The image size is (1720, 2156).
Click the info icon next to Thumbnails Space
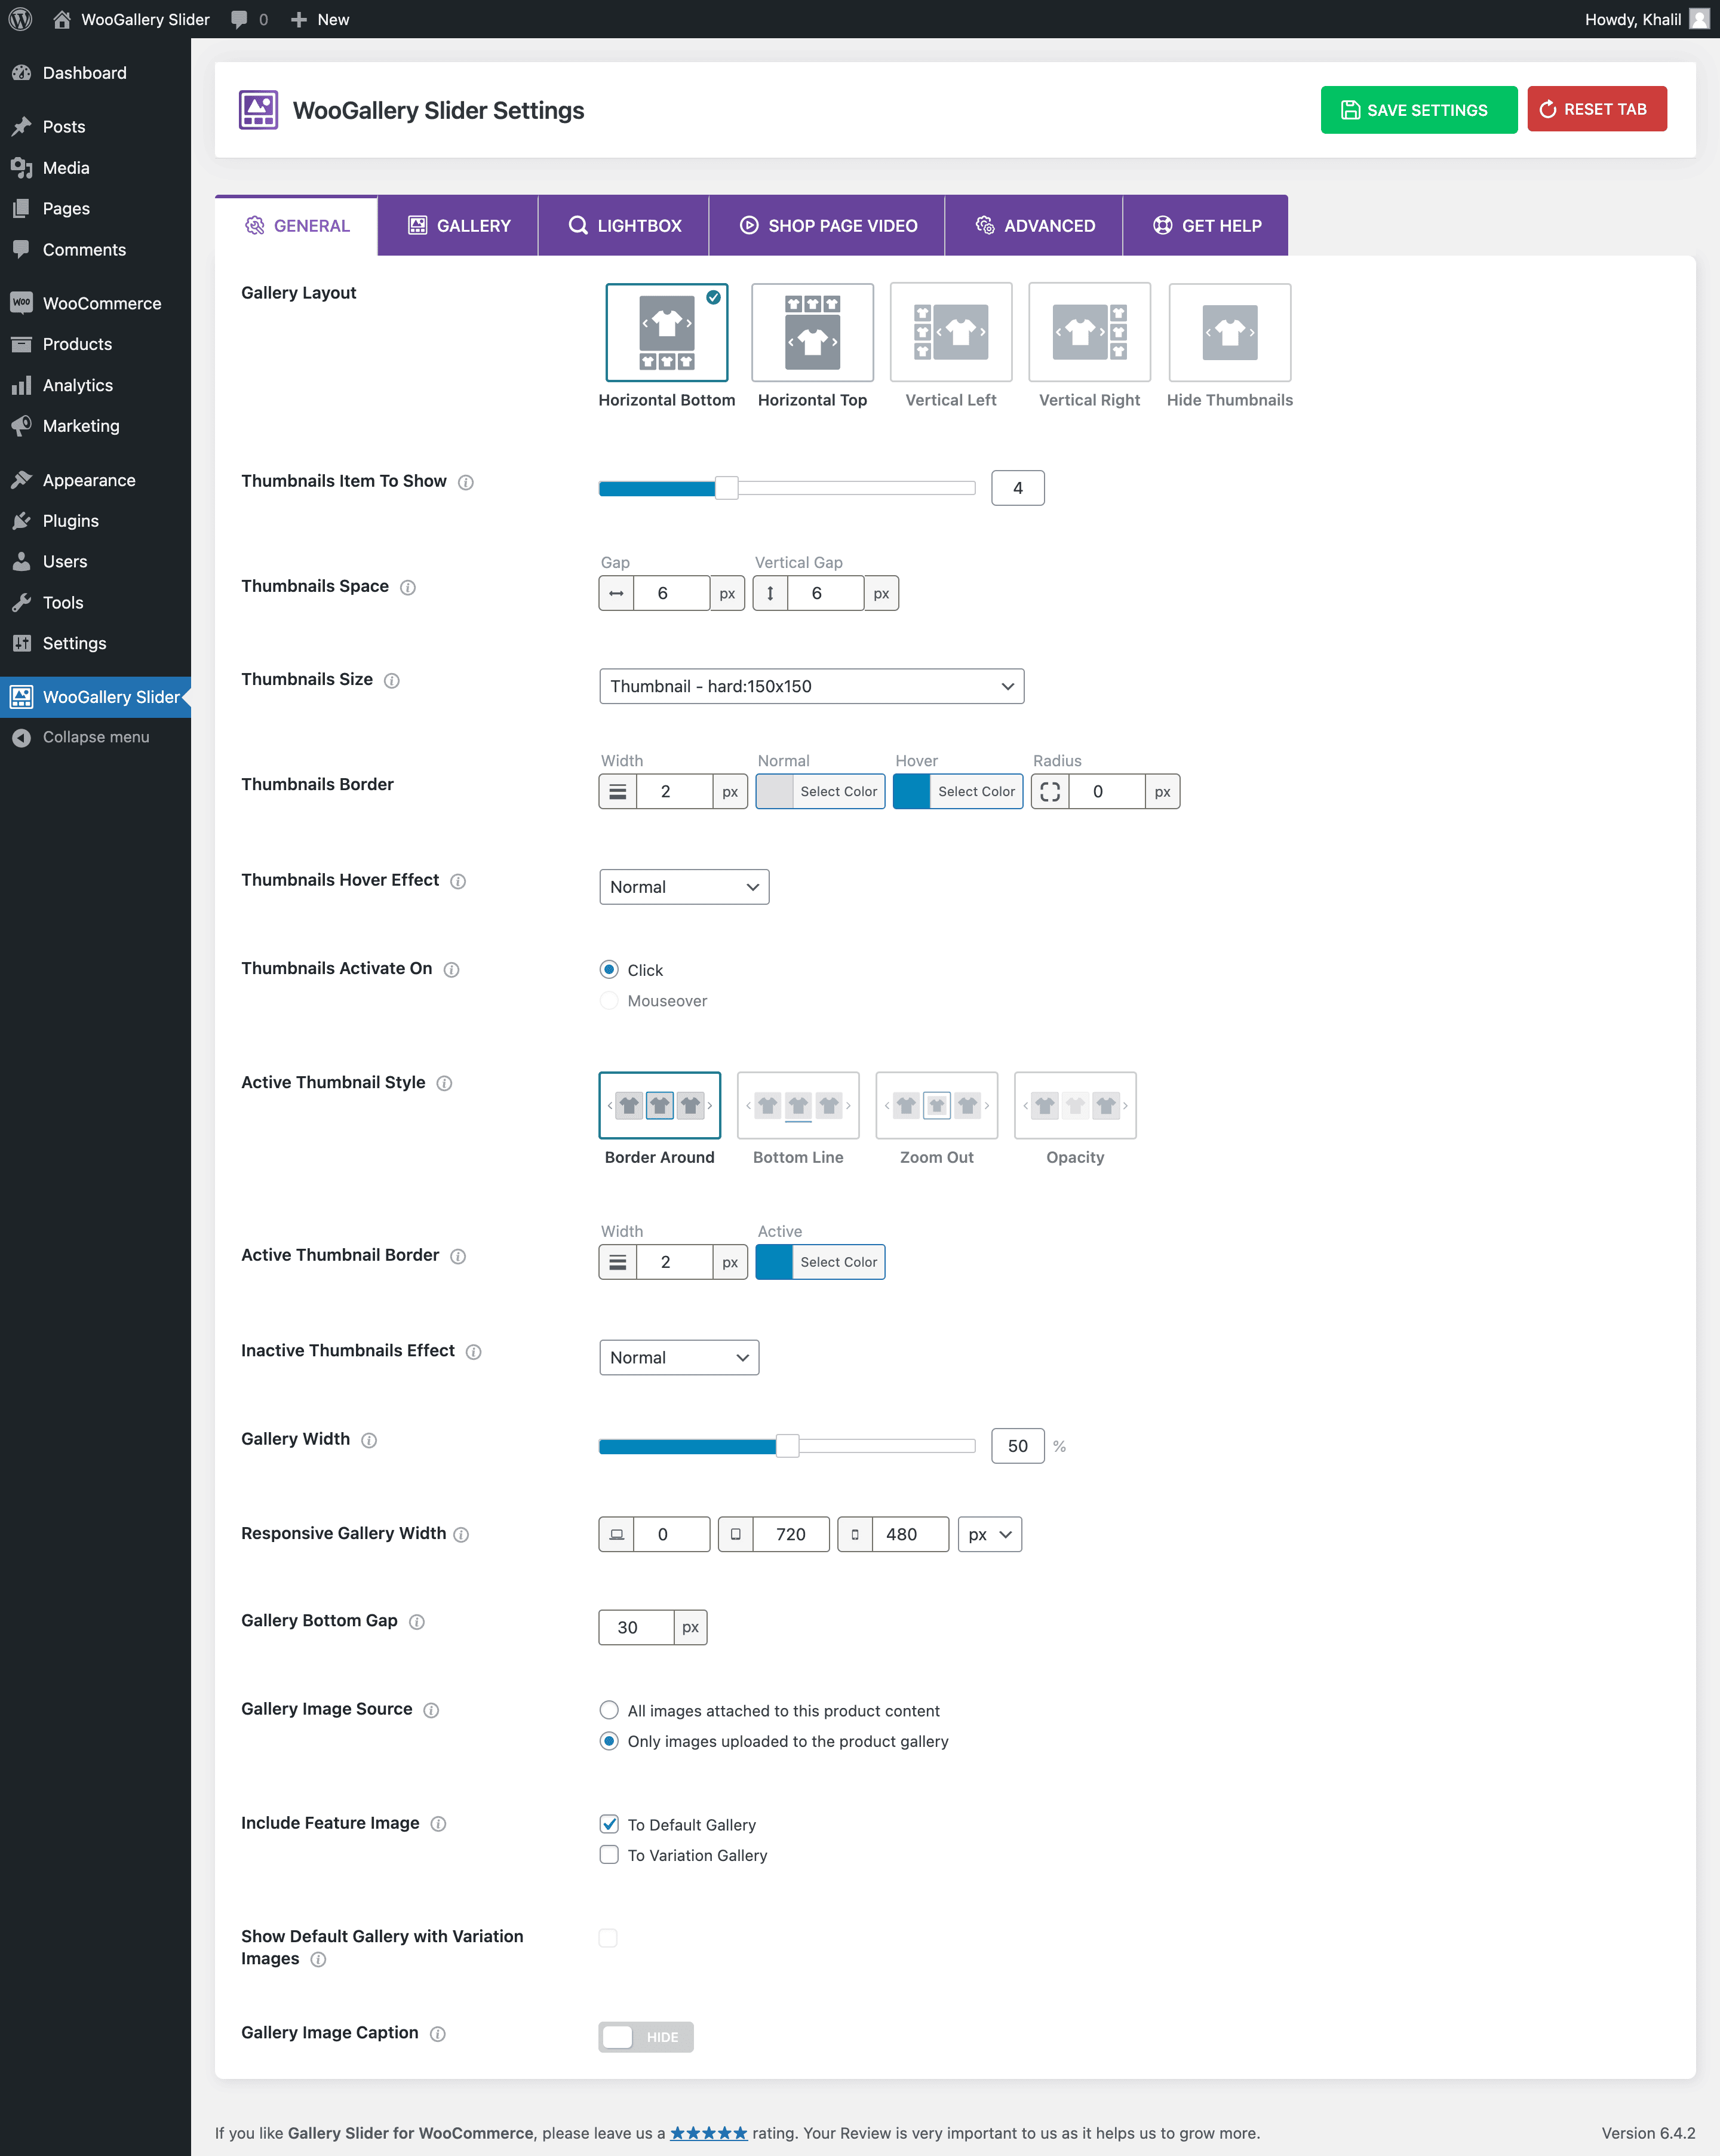[408, 587]
